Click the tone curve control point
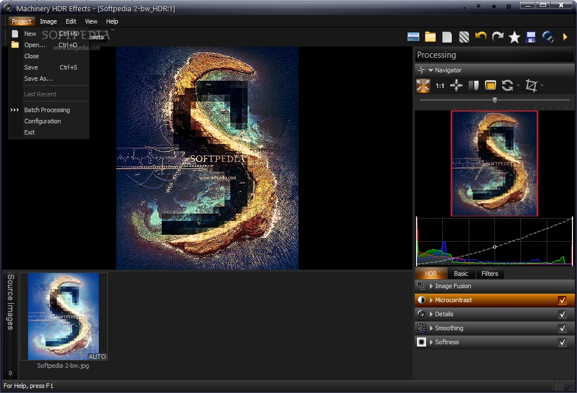This screenshot has width=577, height=393. tap(494, 247)
